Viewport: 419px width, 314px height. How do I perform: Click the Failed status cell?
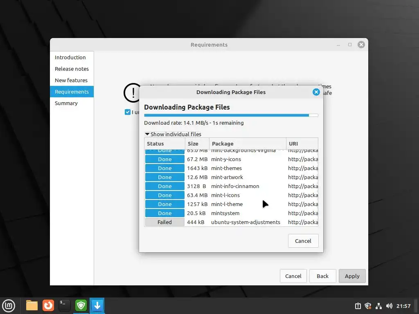coord(164,222)
